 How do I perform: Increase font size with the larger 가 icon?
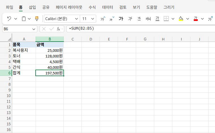[x=103, y=19]
